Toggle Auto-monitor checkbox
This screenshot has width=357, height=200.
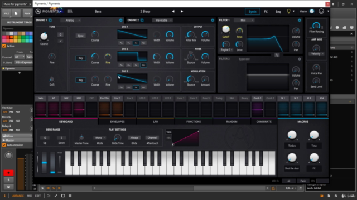[4, 145]
